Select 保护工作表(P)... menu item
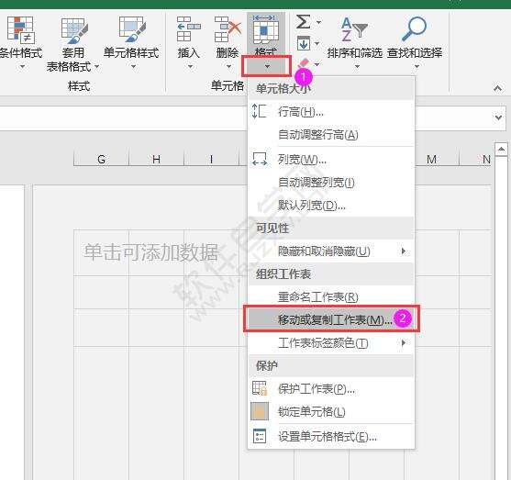The width and height of the screenshot is (511, 480). tap(331, 389)
